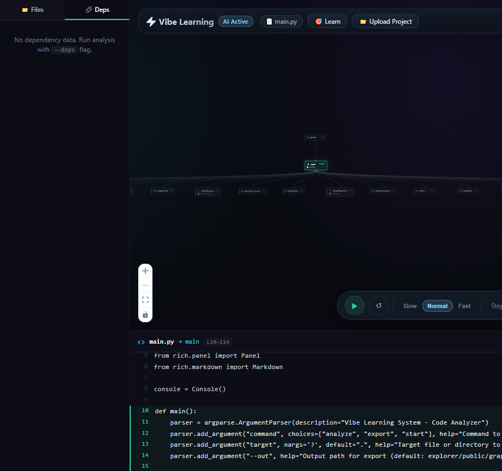Reset the playback animation
The height and width of the screenshot is (471, 502).
[x=378, y=306]
